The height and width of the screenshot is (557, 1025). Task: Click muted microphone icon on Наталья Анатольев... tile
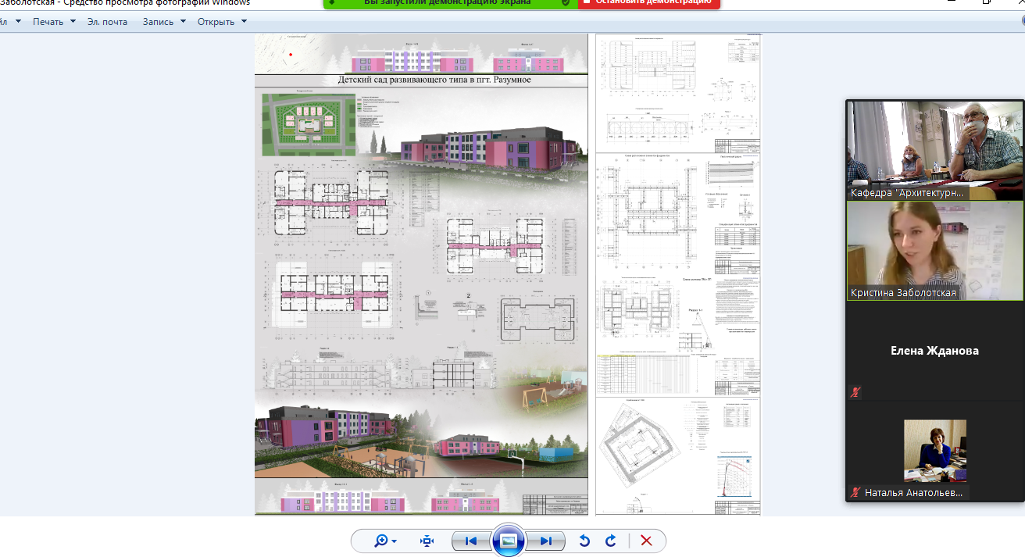(x=856, y=492)
